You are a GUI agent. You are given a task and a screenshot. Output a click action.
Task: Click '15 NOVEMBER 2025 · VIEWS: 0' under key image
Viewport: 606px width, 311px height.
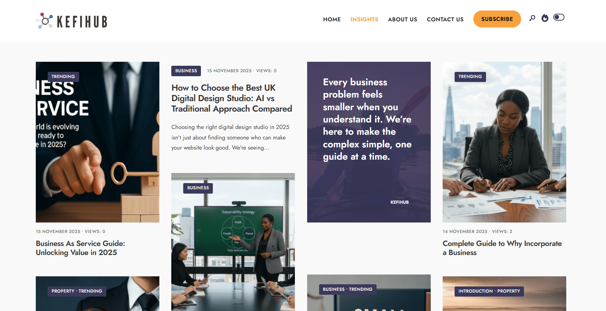coord(70,232)
